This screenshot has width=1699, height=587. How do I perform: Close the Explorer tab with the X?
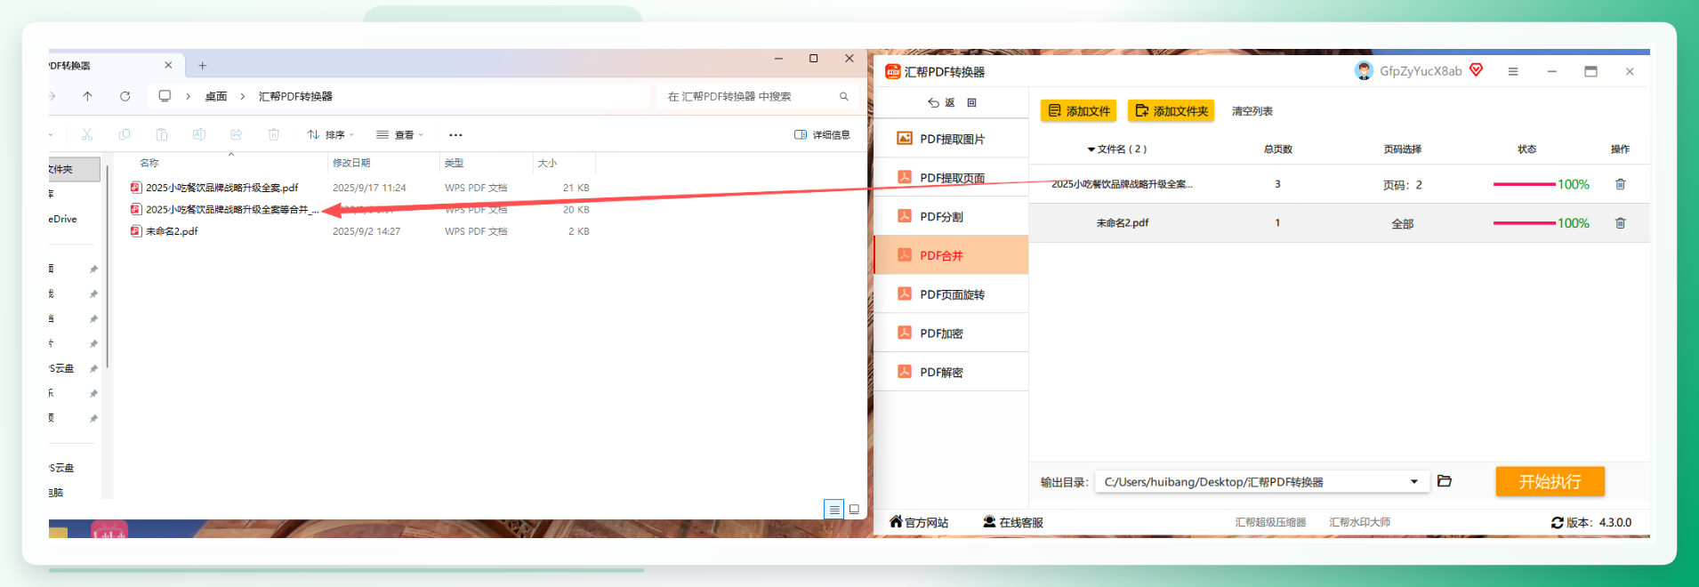point(168,65)
